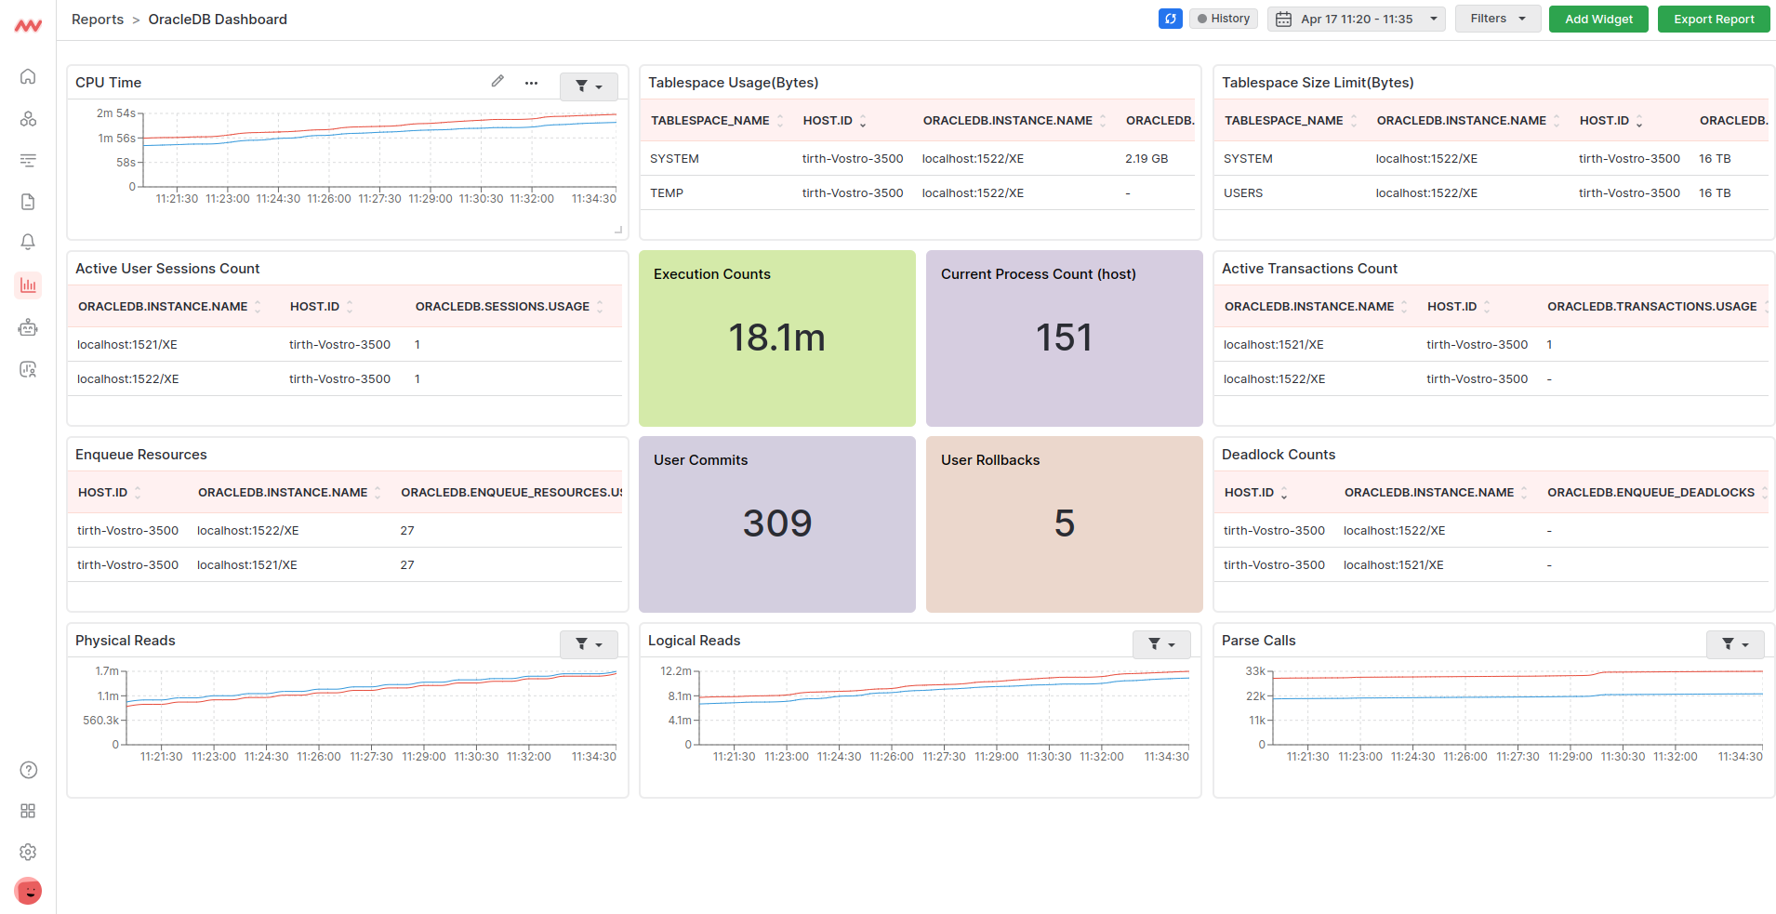Open the Settings gear in the sidebar
Viewport: 1776px width, 914px height.
(28, 852)
